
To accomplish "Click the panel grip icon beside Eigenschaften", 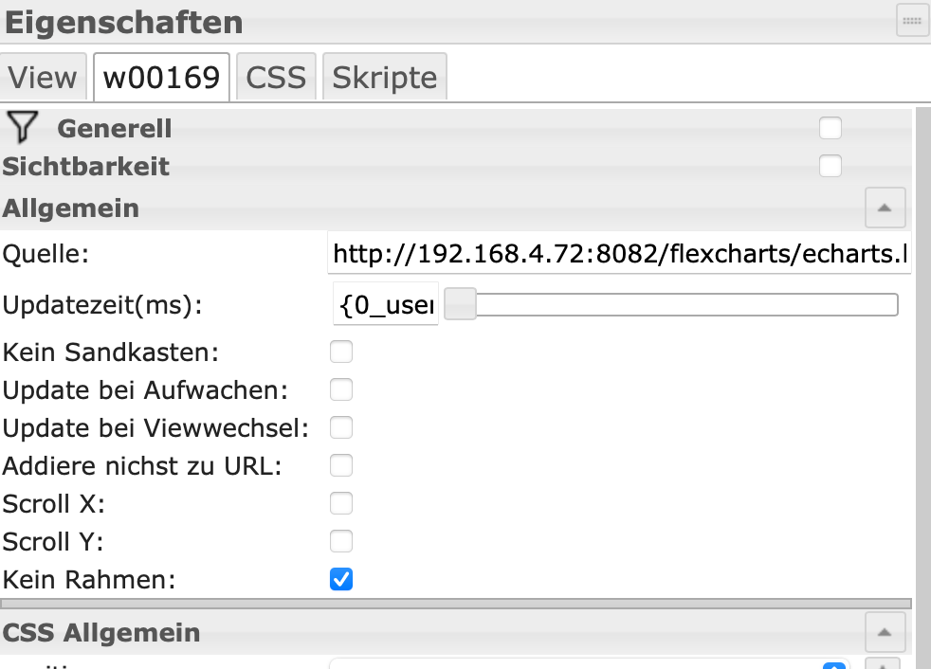I will pos(912,20).
